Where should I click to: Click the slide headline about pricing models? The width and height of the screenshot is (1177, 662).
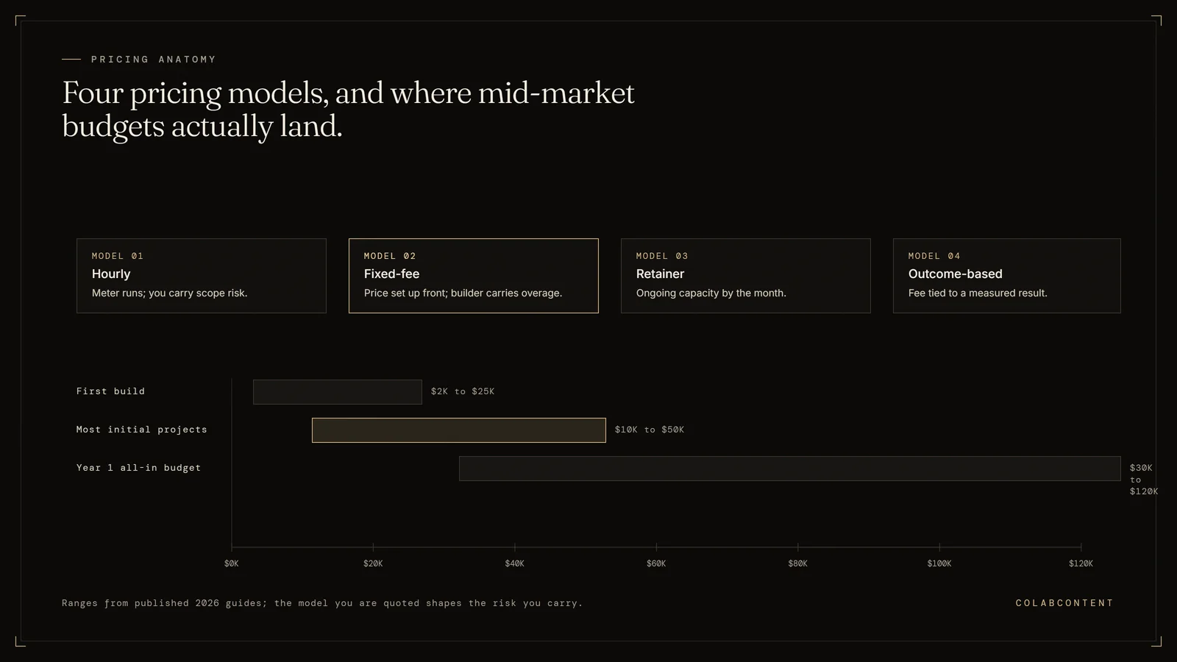348,110
